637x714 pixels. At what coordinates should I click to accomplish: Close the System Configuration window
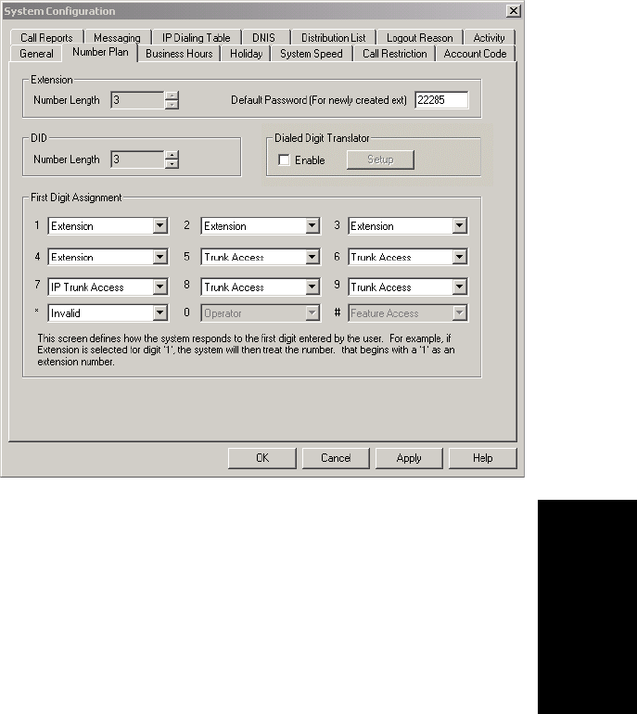click(x=514, y=11)
